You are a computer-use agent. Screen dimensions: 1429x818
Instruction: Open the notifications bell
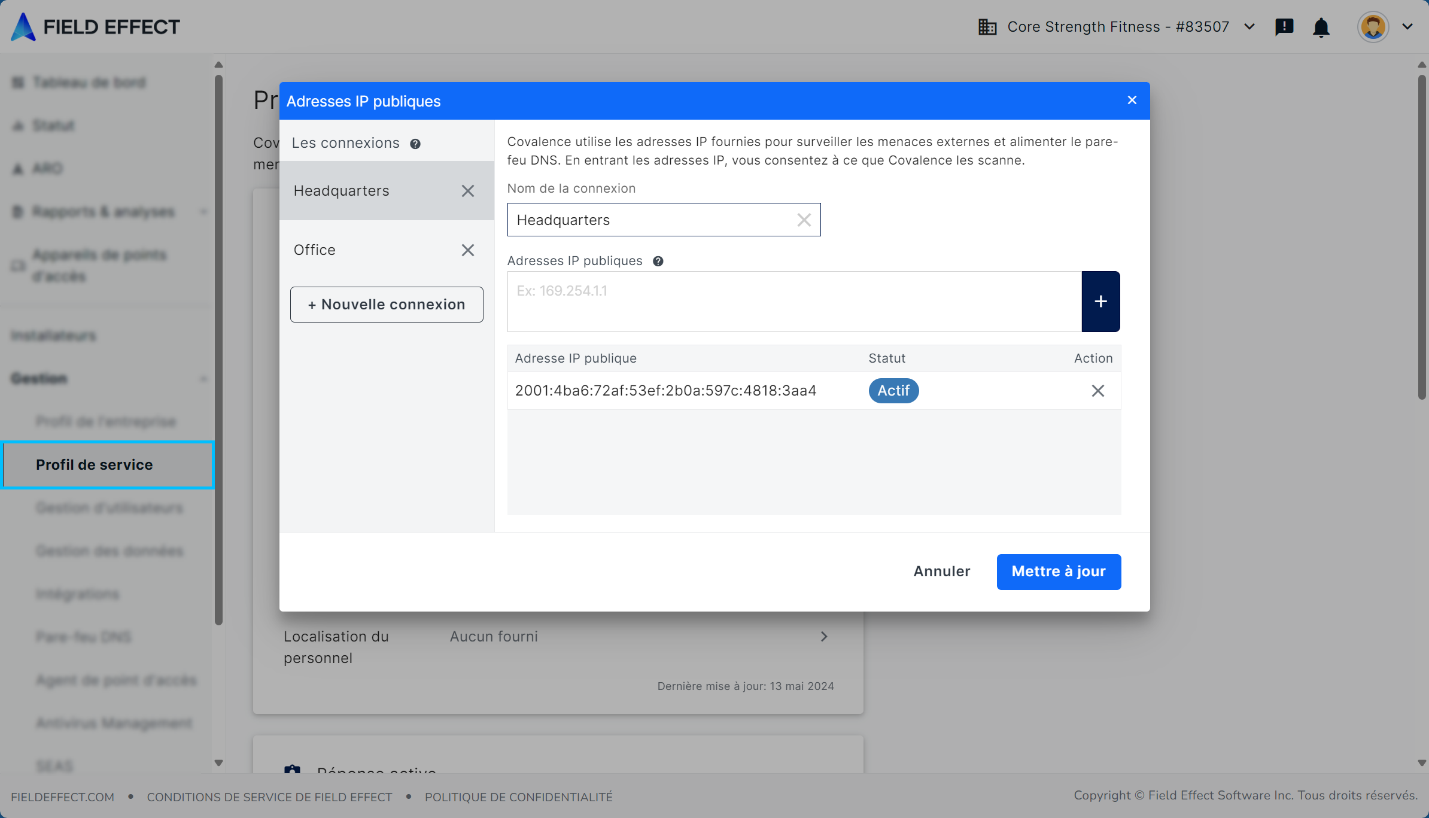pyautogui.click(x=1321, y=28)
